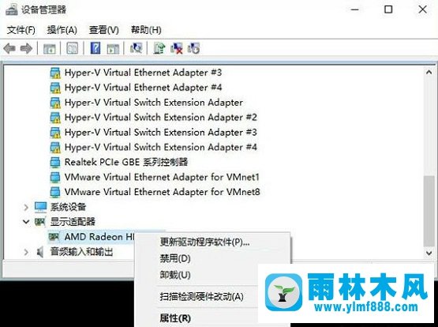Click VMnet1 adapter network icon
This screenshot has height=327, width=438.
pos(55,177)
